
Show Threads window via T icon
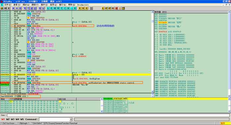coord(61,8)
